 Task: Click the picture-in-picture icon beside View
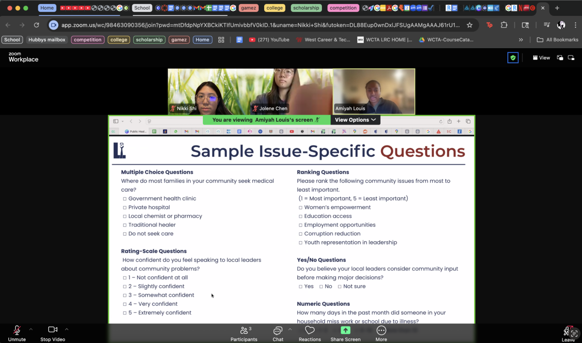(560, 58)
